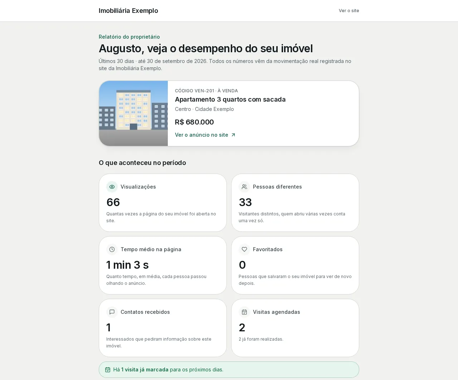The width and height of the screenshot is (458, 380).
Task: Click the CÓDIGO VEN-201 · À VENDA label
Action: pos(206,91)
